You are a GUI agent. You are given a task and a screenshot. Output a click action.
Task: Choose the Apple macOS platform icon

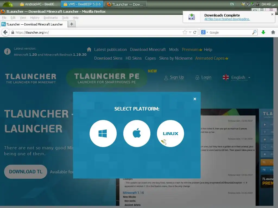tap(137, 133)
